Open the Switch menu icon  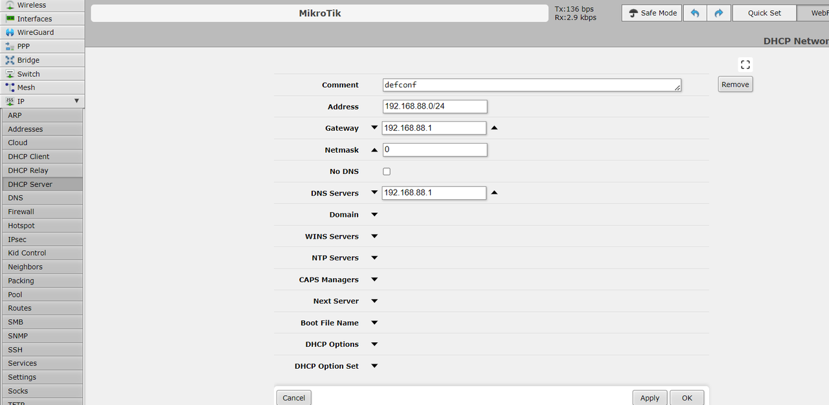point(10,74)
